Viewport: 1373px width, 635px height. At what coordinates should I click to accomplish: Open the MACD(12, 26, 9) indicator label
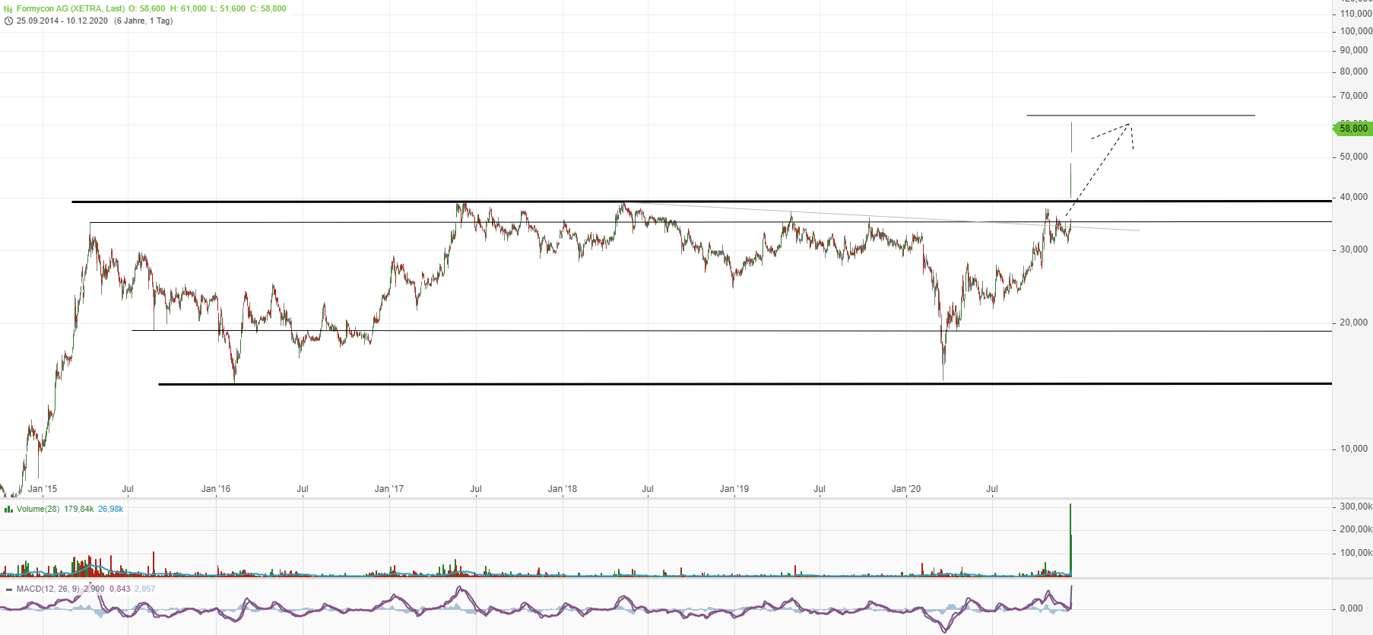point(48,589)
